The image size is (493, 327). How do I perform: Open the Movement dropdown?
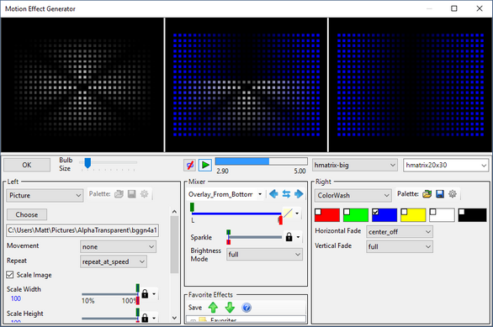pos(119,247)
